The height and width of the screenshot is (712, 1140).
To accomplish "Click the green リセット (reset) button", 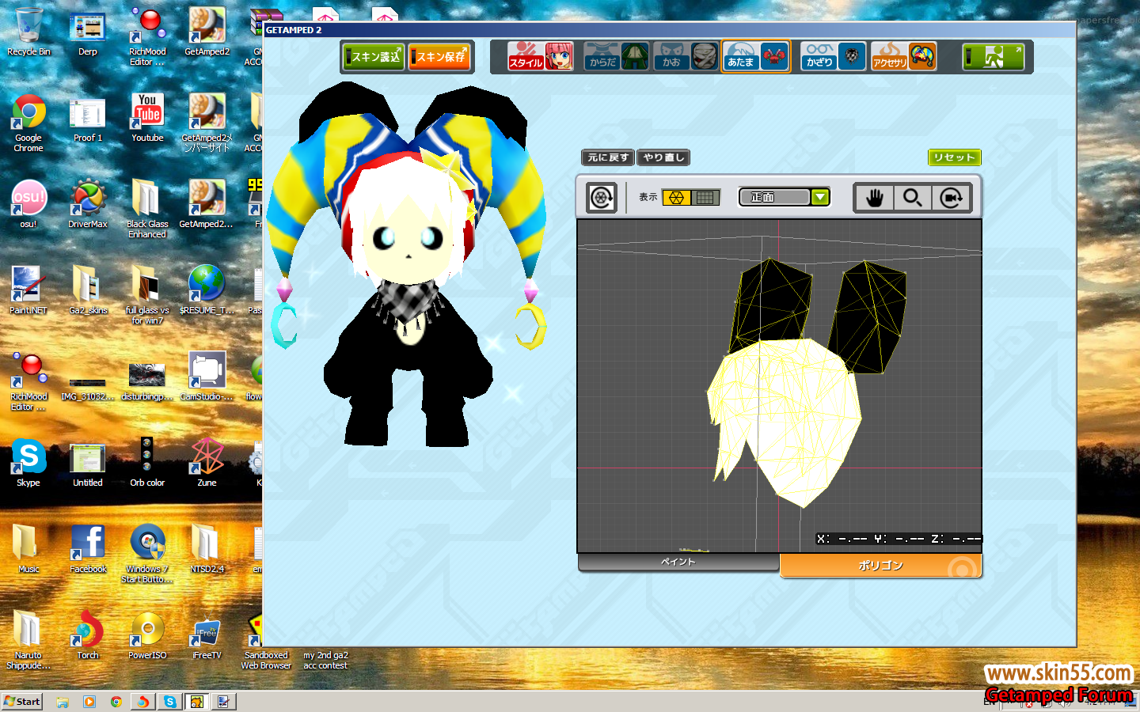I will pyautogui.click(x=955, y=157).
